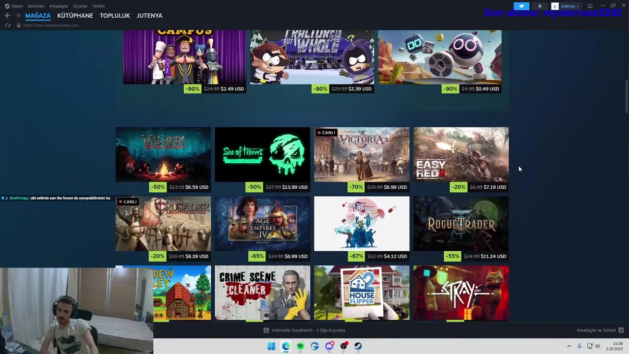Image resolution: width=629 pixels, height=354 pixels.
Task: Click the blue announcements megaphone icon
Action: 521,6
